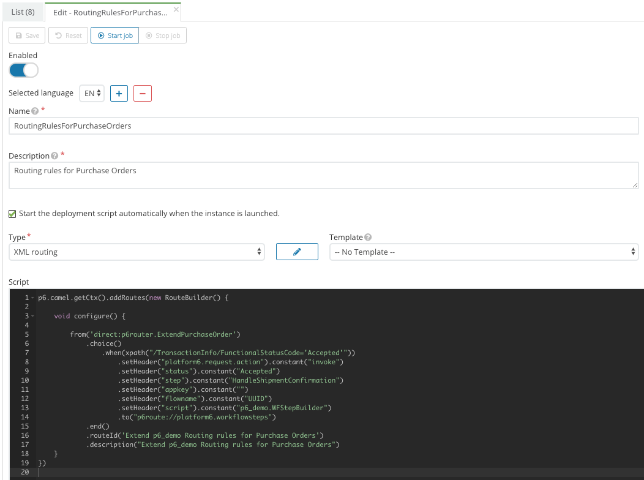Click the Reset undo arrow icon
Viewport: 644px width, 480px height.
[x=58, y=35]
